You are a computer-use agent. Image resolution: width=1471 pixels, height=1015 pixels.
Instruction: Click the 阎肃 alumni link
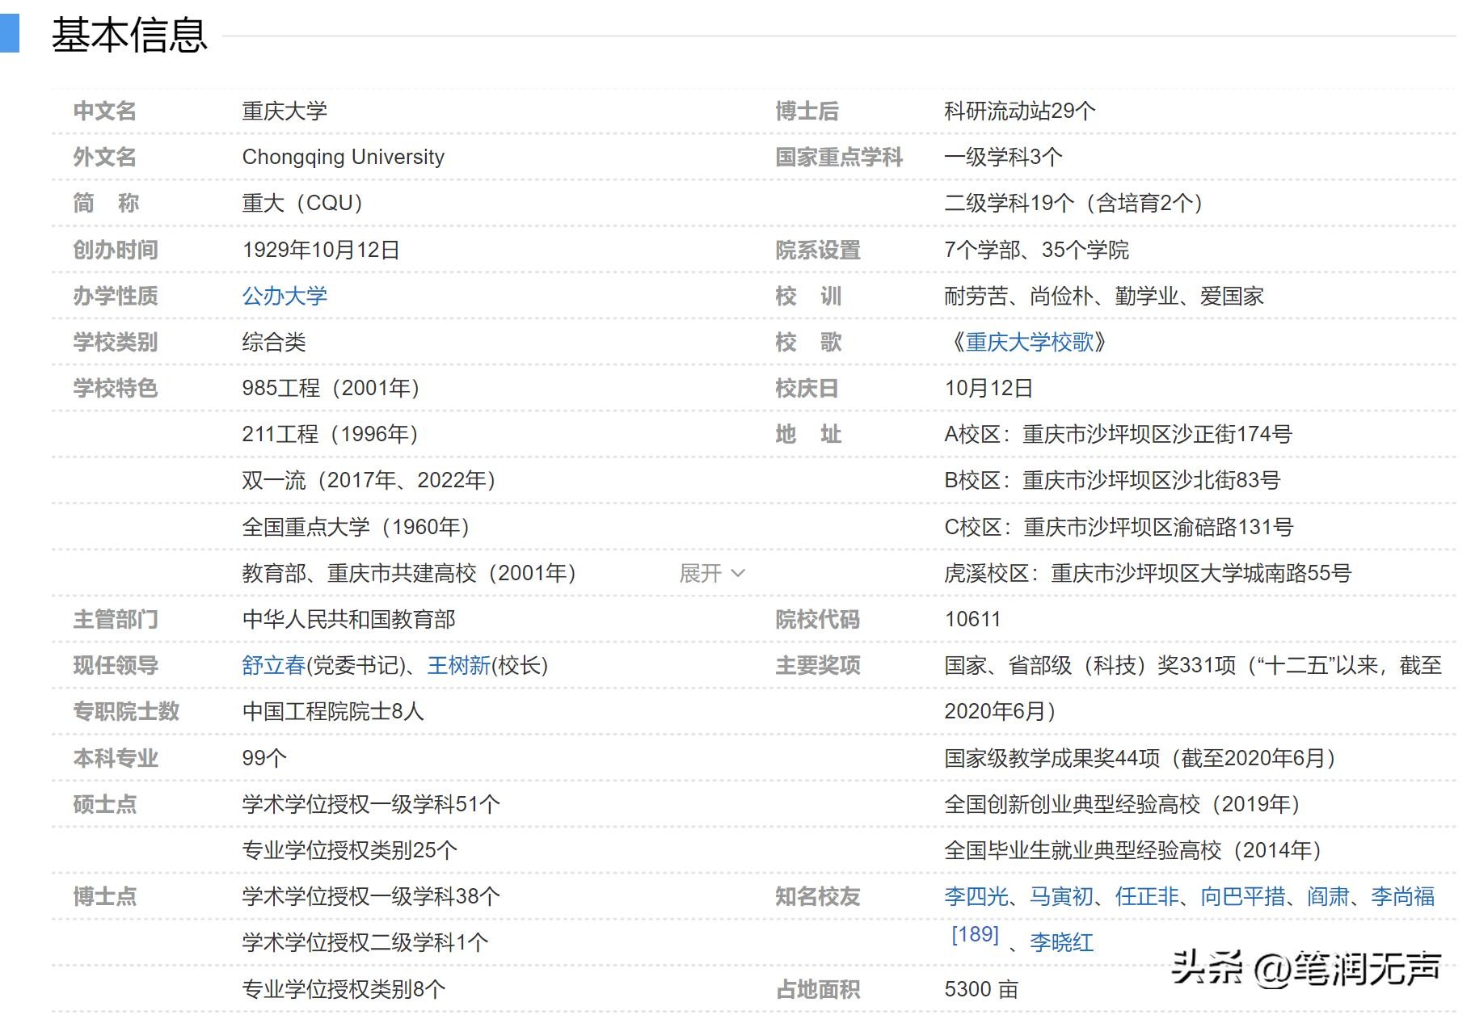click(1328, 896)
